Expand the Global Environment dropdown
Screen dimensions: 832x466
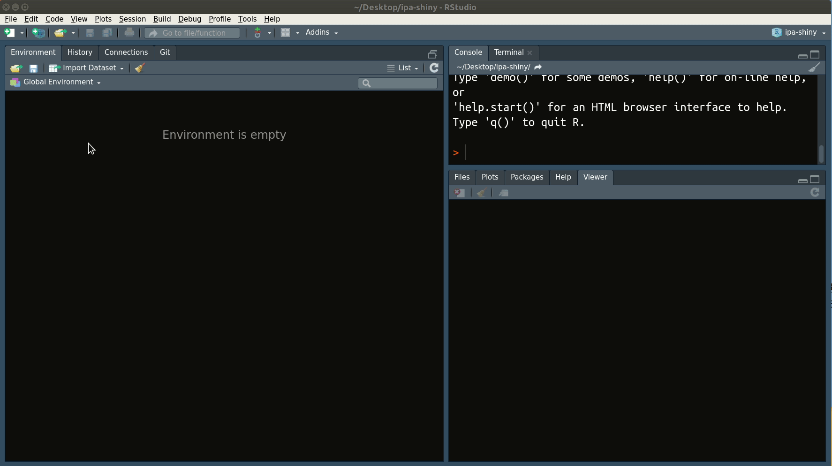point(56,82)
